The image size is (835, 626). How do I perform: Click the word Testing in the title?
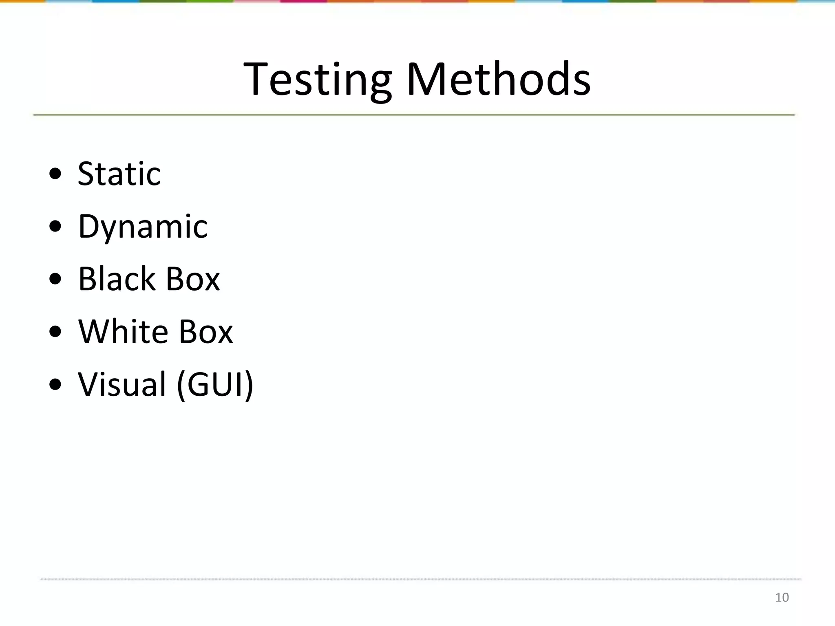click(x=318, y=79)
